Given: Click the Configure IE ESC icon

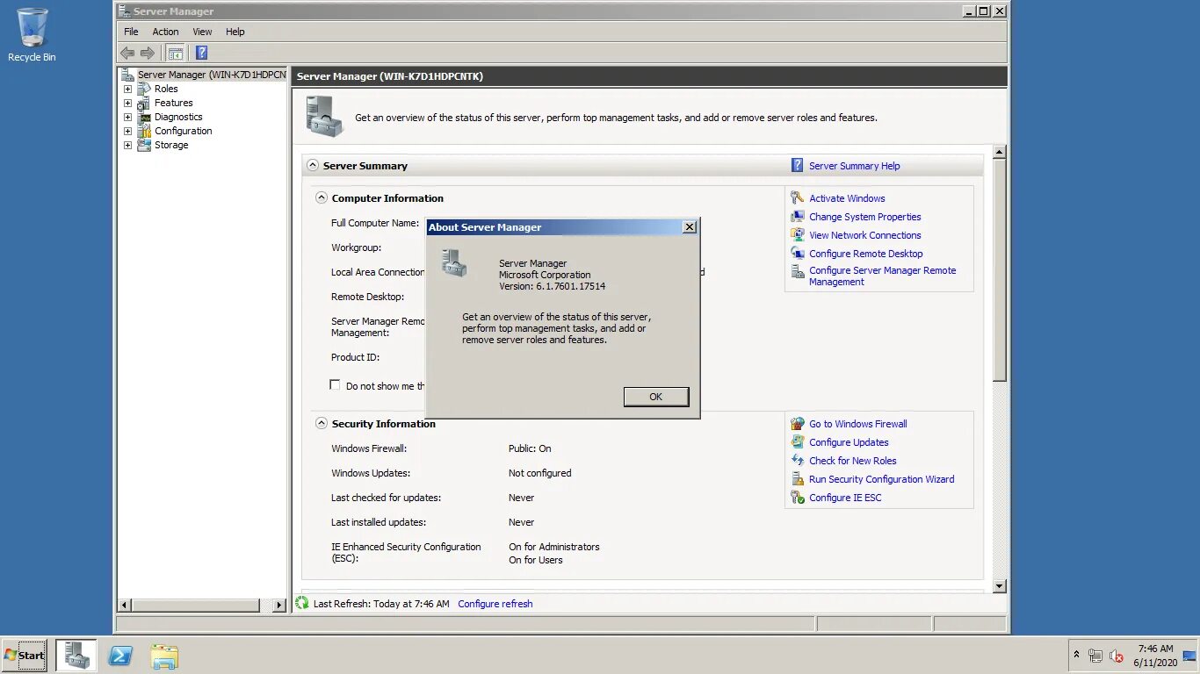Looking at the screenshot, I should click(x=797, y=498).
